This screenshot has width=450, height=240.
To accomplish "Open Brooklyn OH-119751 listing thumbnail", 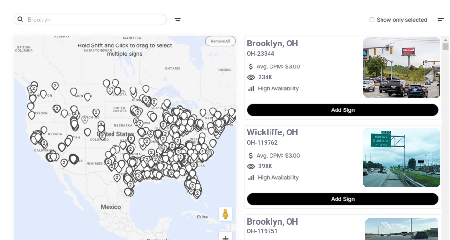I will [x=402, y=229].
